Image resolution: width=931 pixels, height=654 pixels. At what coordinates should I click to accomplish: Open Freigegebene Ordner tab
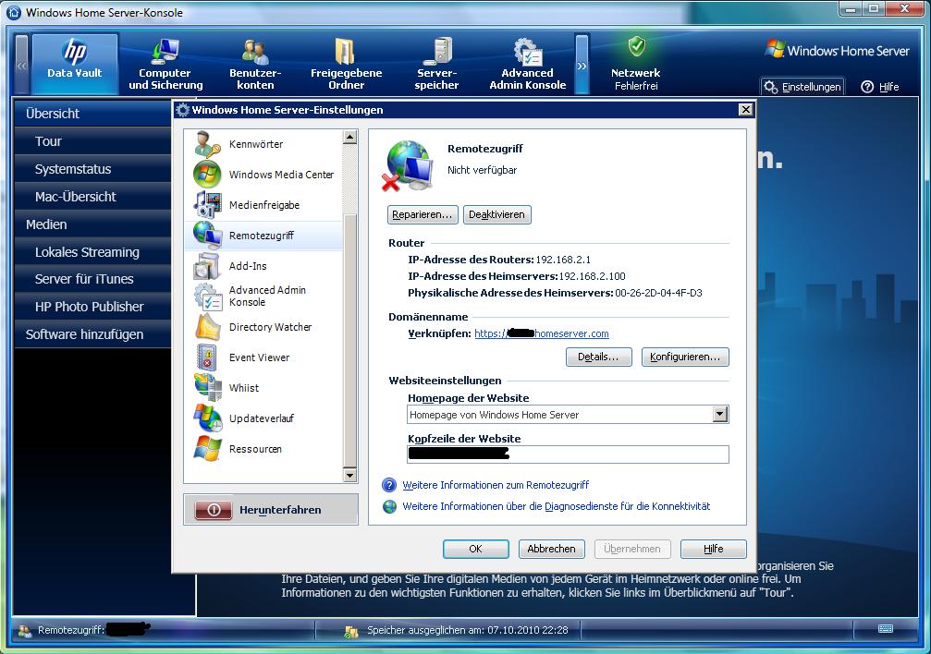[x=346, y=64]
